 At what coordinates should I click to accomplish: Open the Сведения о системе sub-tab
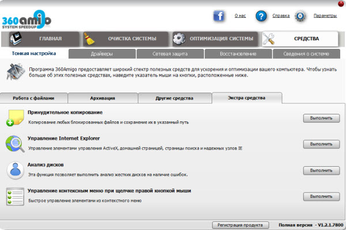pyautogui.click(x=306, y=53)
